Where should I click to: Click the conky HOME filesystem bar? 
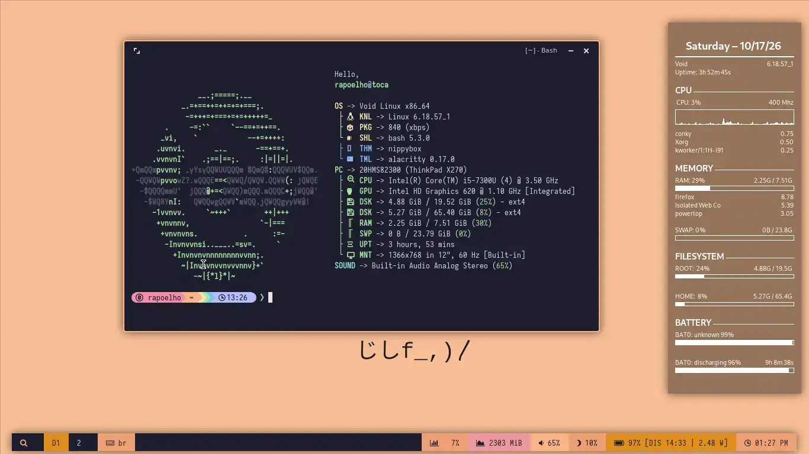734,304
